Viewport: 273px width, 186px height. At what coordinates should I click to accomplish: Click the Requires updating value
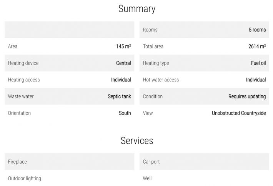[x=247, y=96]
